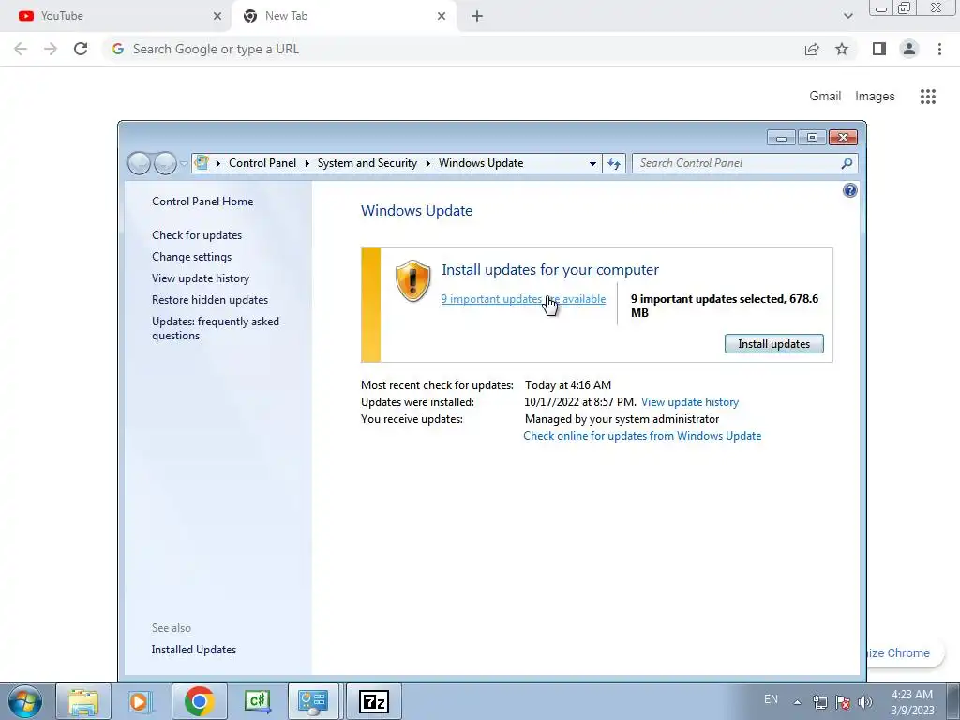960x720 pixels.
Task: Click the Control Panel icon in address bar
Action: (202, 163)
